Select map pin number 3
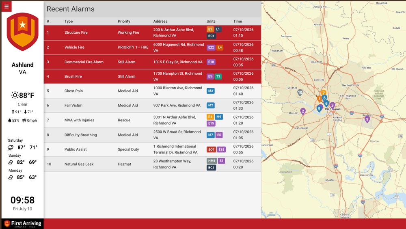This screenshot has height=229, width=406. point(333,105)
